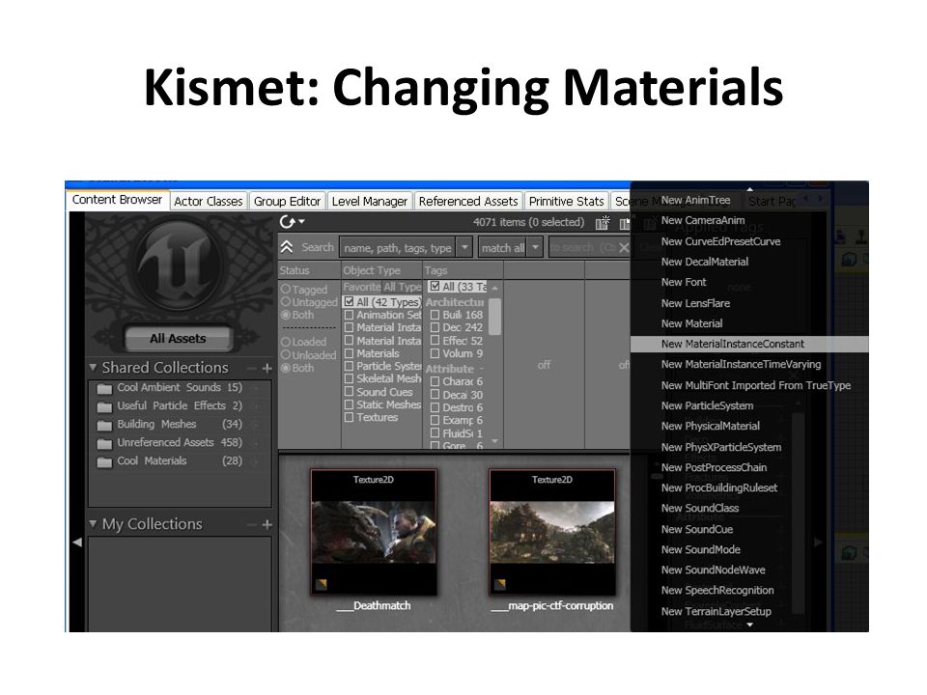Image resolution: width=927 pixels, height=695 pixels.
Task: Click the folder icon of Cool Ambient Sounds
Action: click(104, 388)
